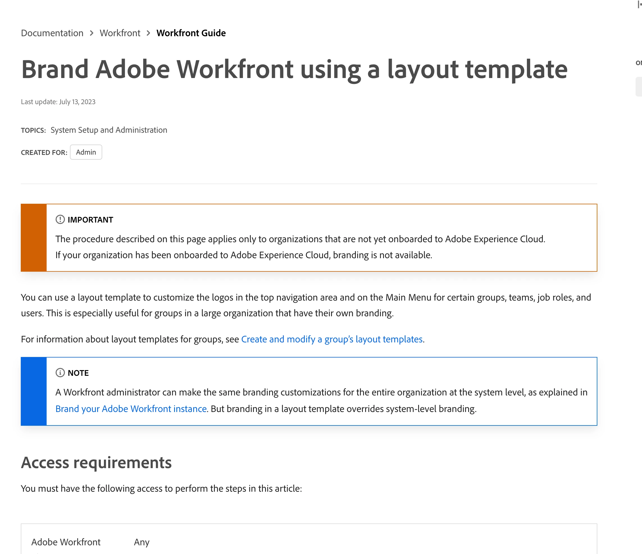Go to the Workfront breadcrumb
Viewport: 642px width, 554px height.
coord(120,33)
